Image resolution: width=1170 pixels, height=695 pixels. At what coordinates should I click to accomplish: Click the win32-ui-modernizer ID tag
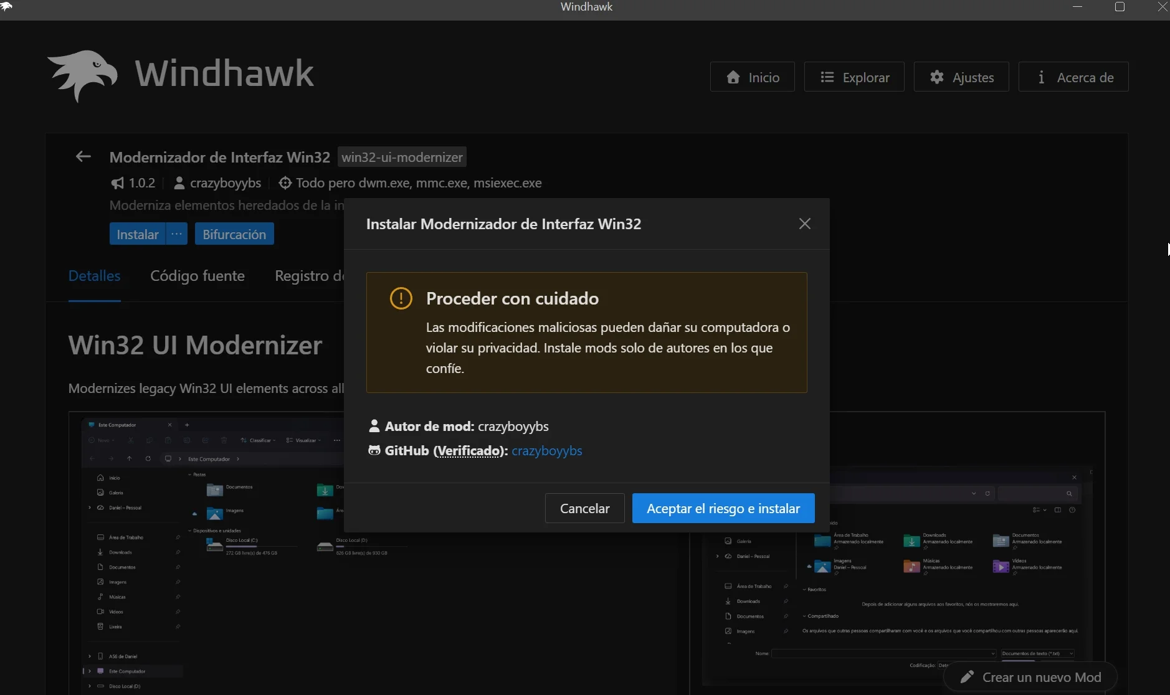402,157
